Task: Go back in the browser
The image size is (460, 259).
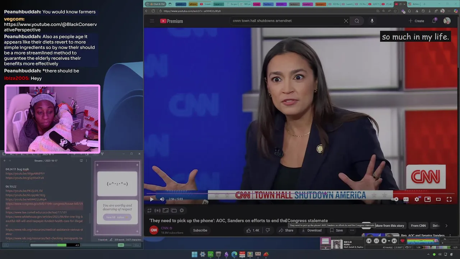Action: pyautogui.click(x=147, y=11)
